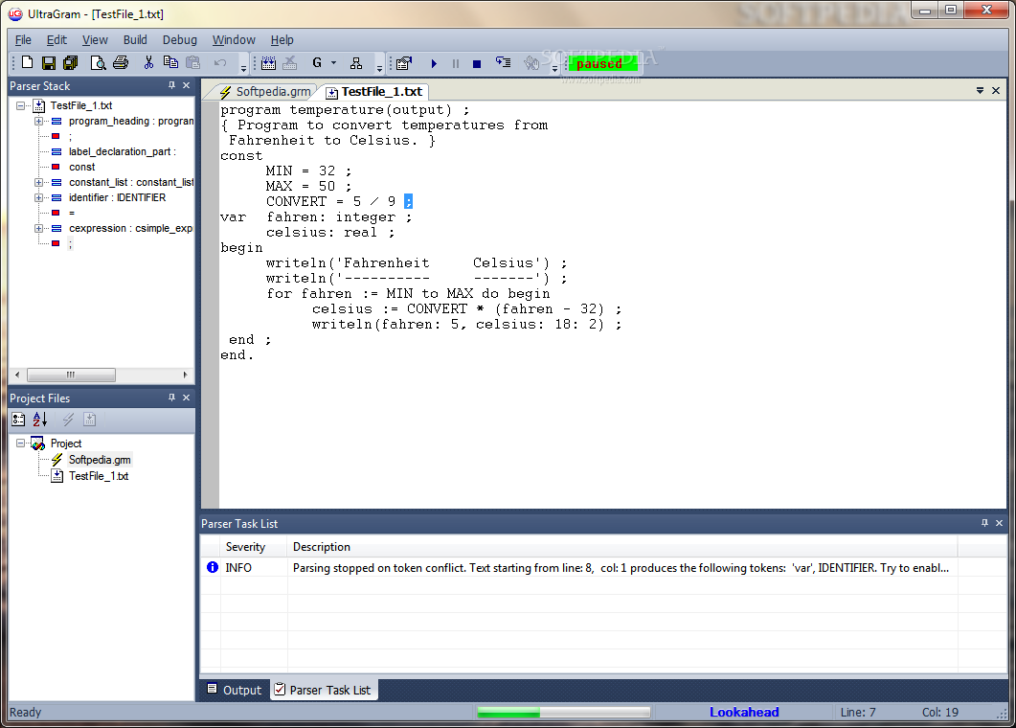Click the Copy icon
1016x728 pixels.
(170, 63)
